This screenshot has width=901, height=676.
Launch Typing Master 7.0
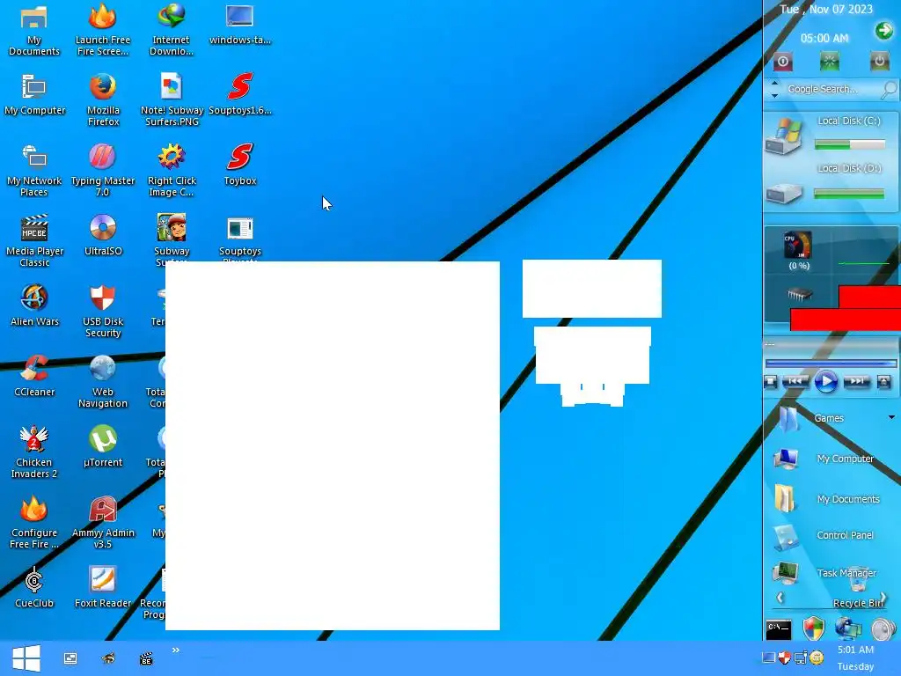[x=103, y=171]
